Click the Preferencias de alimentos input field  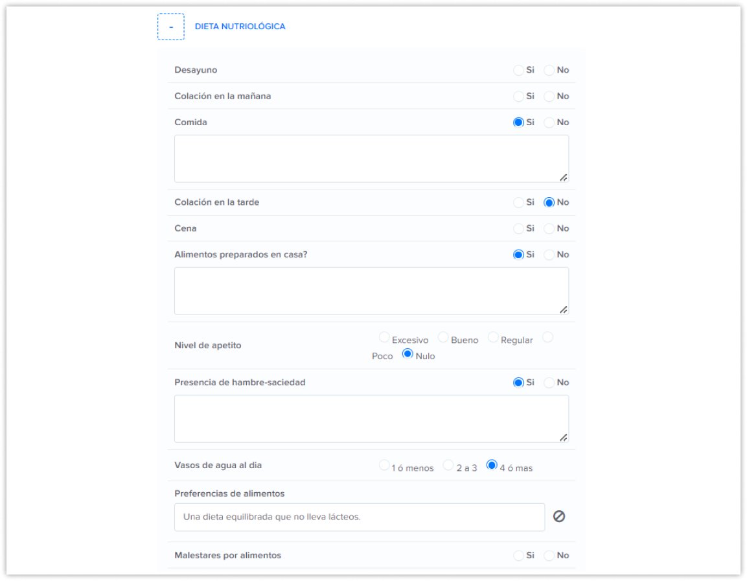point(359,517)
